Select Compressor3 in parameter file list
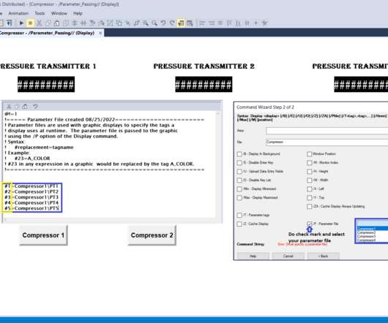The height and width of the screenshot is (323, 388). (372, 236)
